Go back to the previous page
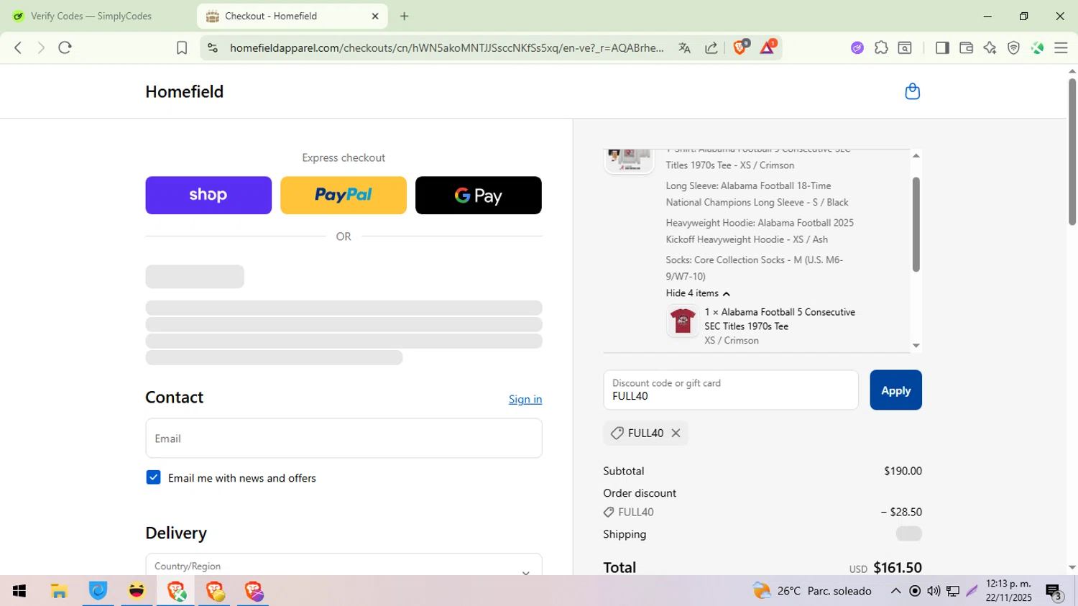 coord(18,47)
